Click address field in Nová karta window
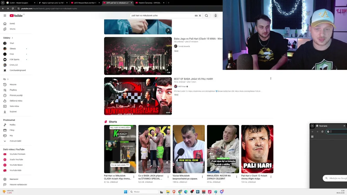 [x=336, y=132]
